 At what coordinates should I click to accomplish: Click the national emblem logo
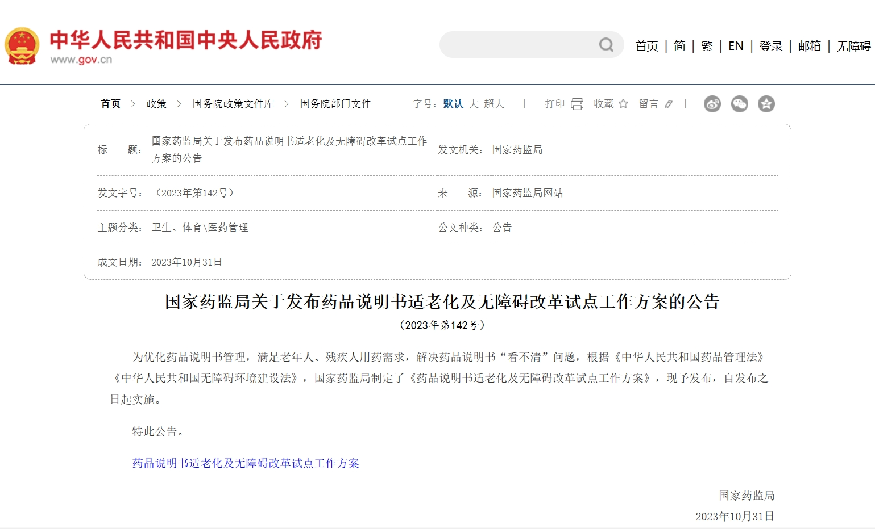[x=22, y=46]
